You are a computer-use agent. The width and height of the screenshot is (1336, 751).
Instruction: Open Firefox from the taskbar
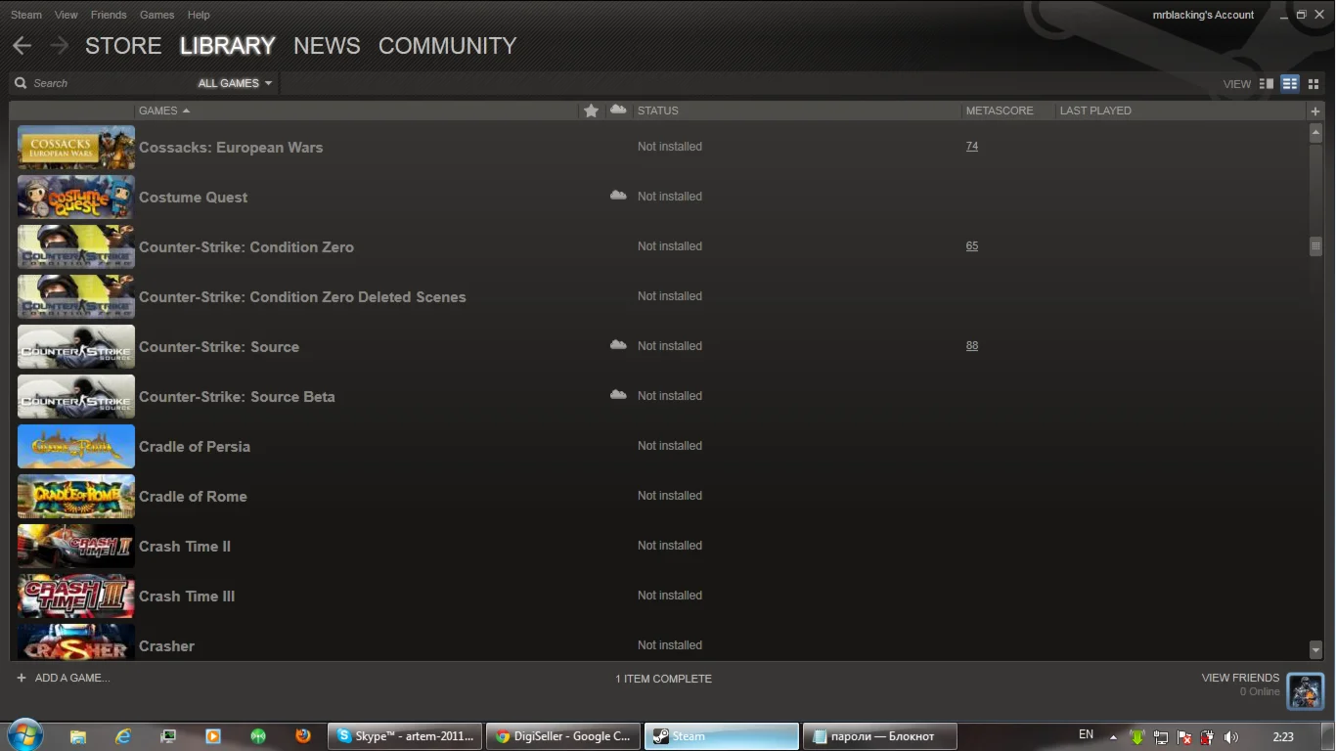point(303,736)
